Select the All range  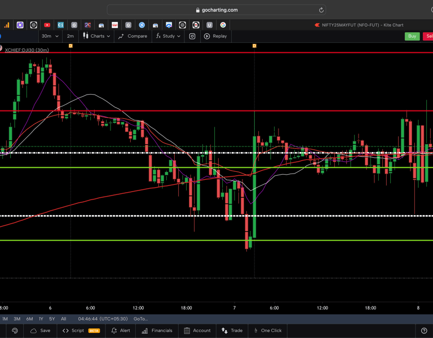click(64, 319)
